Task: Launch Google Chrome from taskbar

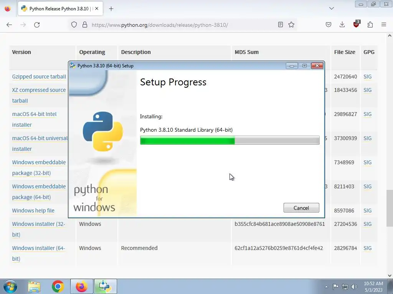Action: [58, 286]
